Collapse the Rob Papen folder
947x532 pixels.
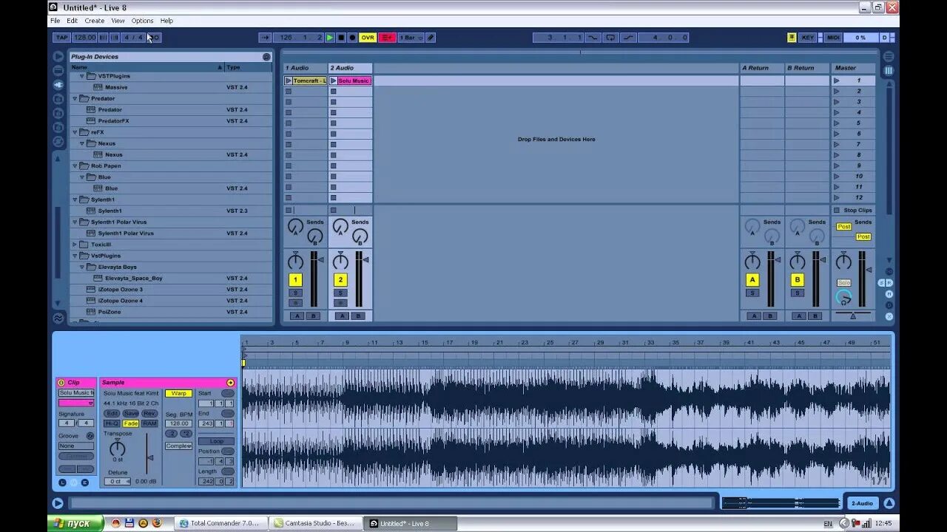75,166
